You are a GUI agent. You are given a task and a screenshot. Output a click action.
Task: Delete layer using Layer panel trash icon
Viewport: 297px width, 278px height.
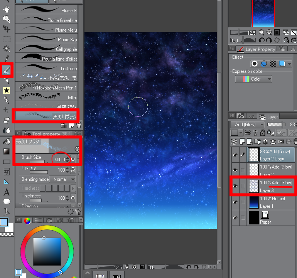point(295,142)
